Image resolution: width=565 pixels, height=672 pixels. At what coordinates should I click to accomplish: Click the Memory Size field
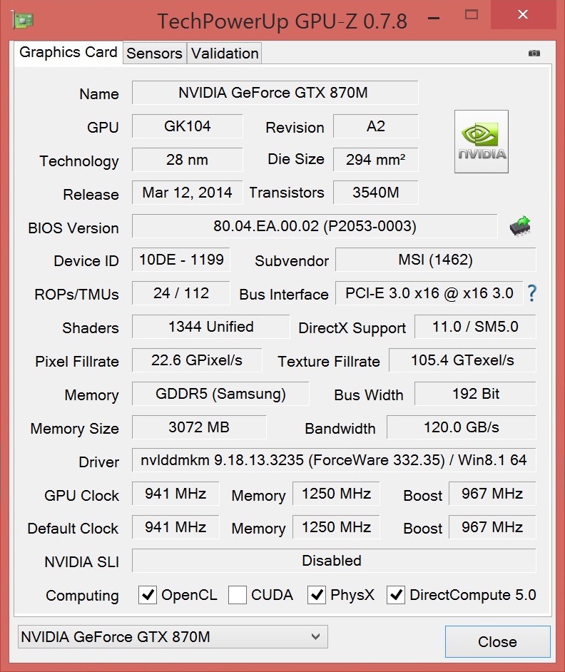coord(199,427)
